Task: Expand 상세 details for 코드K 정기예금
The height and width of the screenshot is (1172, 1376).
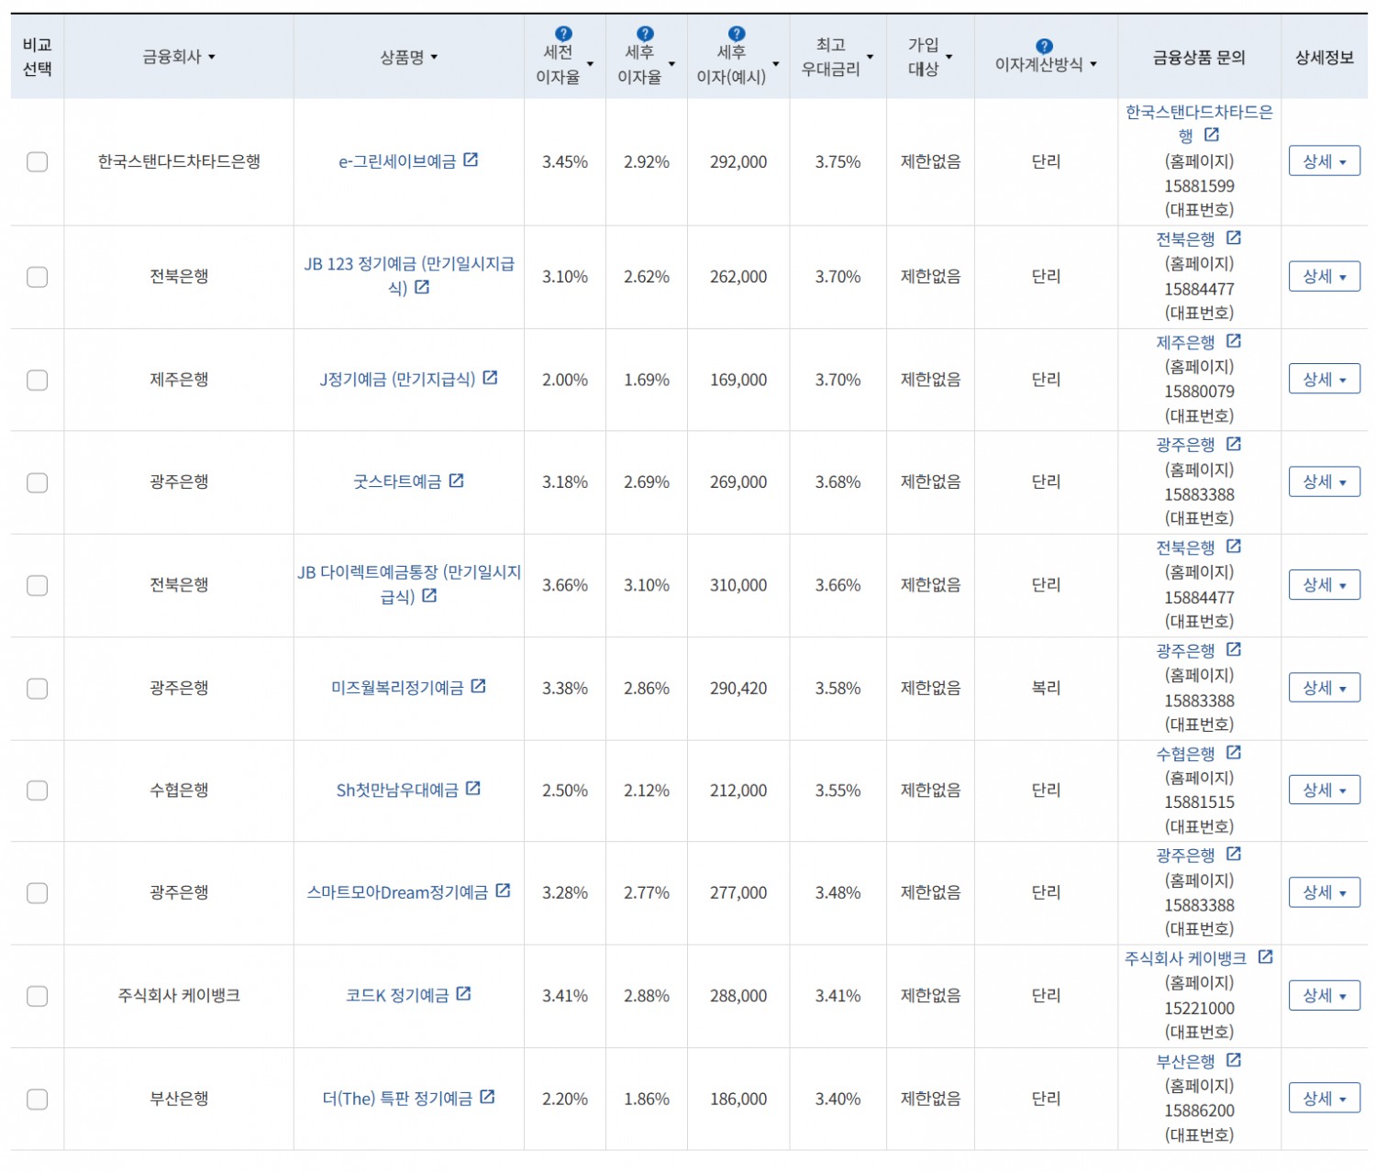Action: [x=1324, y=995]
